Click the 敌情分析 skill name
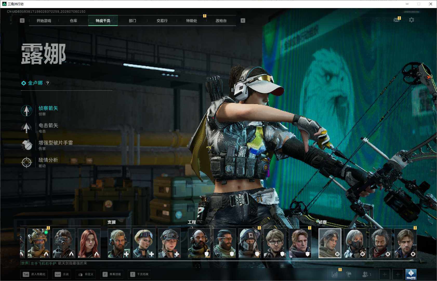This screenshot has height=281, width=437. click(48, 160)
